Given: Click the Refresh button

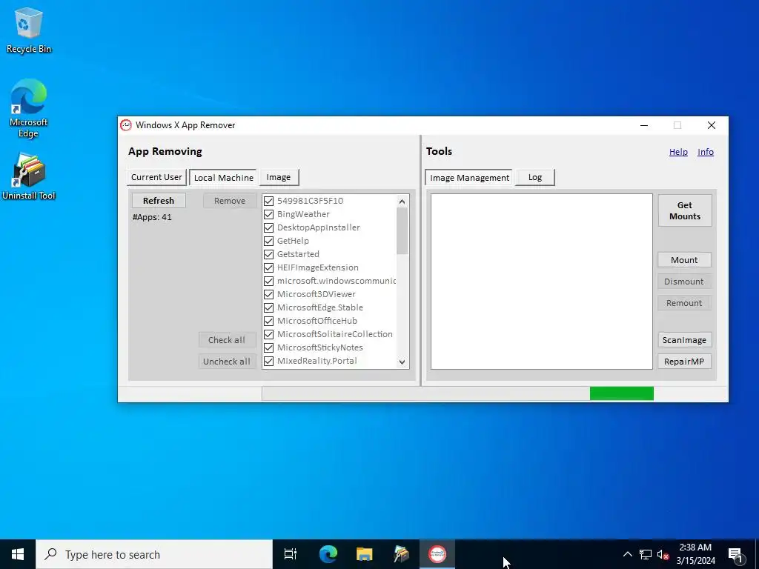Looking at the screenshot, I should coord(159,201).
